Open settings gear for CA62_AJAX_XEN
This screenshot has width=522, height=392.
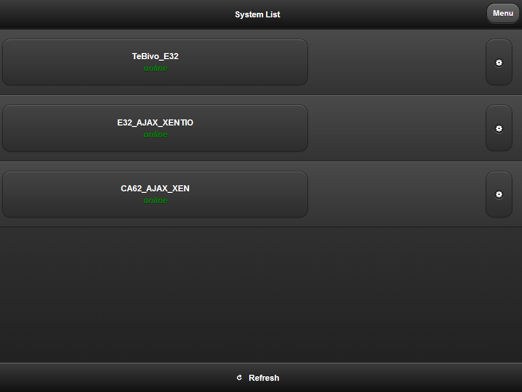[x=499, y=194]
